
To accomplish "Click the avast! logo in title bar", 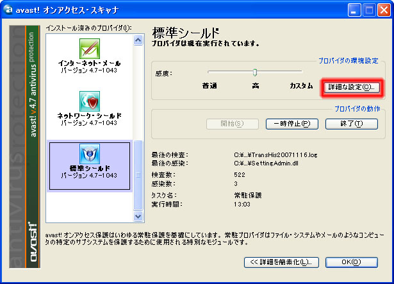I will pos(8,10).
